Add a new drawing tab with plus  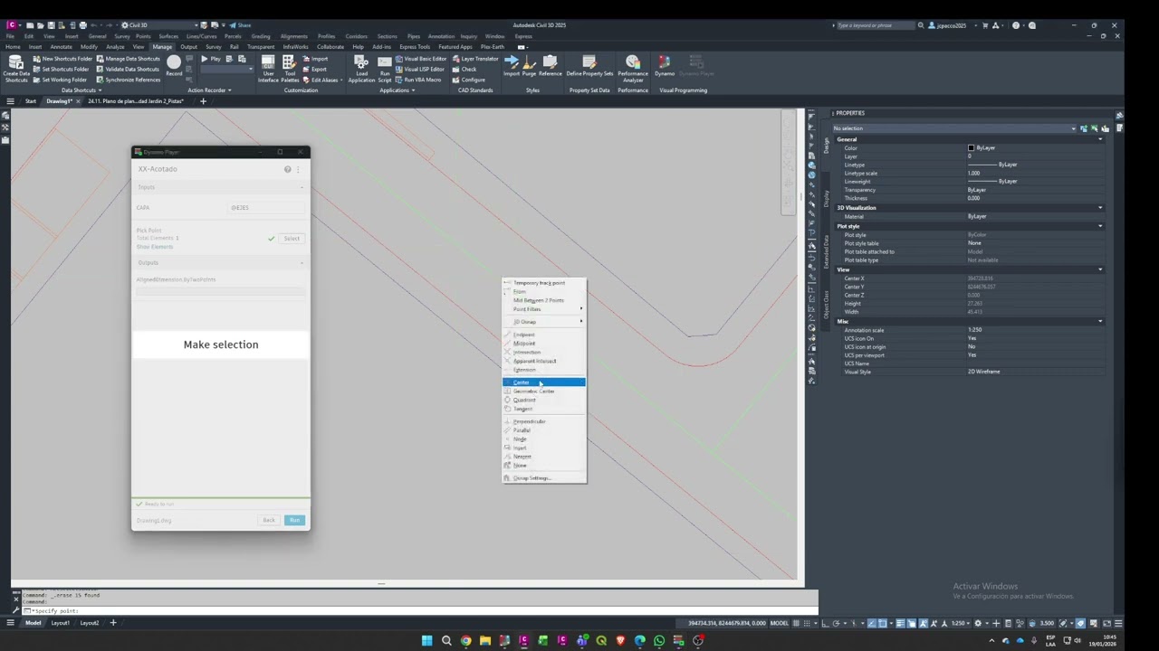pos(203,101)
